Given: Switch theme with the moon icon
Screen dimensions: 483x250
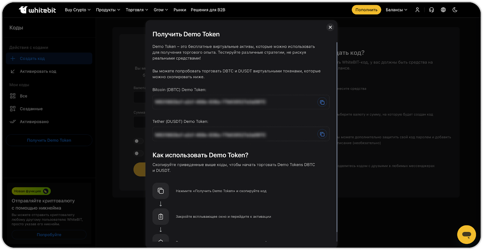Looking at the screenshot, I should coord(455,10).
